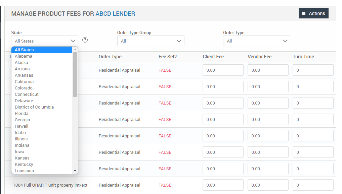
Task: Click the first Client Fee input field
Action: 223,70
